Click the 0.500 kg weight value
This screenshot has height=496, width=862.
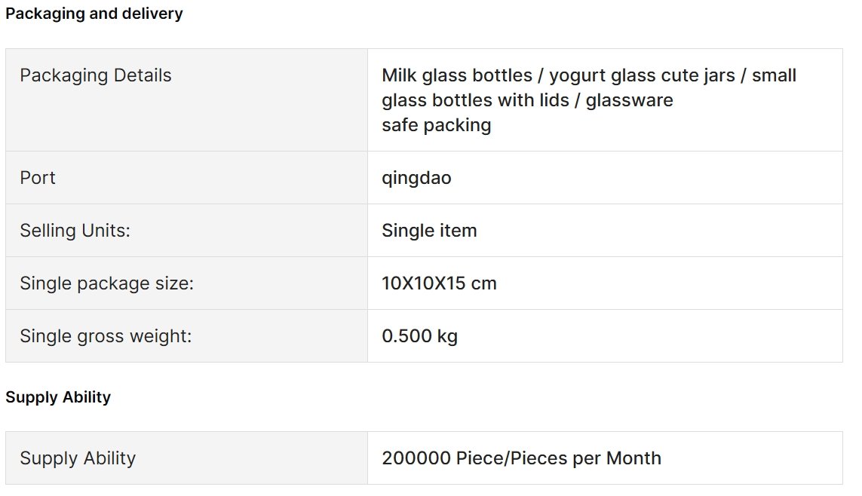(x=419, y=336)
